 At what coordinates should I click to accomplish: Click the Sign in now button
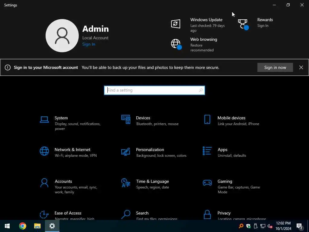pyautogui.click(x=275, y=67)
